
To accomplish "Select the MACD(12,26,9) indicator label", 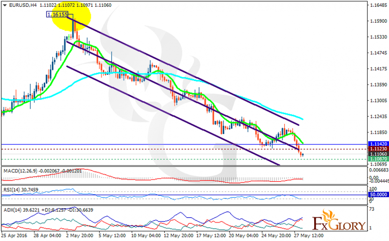I will click(21, 171).
